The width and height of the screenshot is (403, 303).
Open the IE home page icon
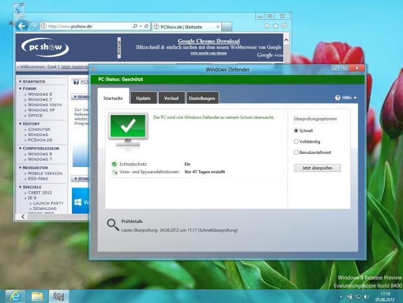point(267,25)
